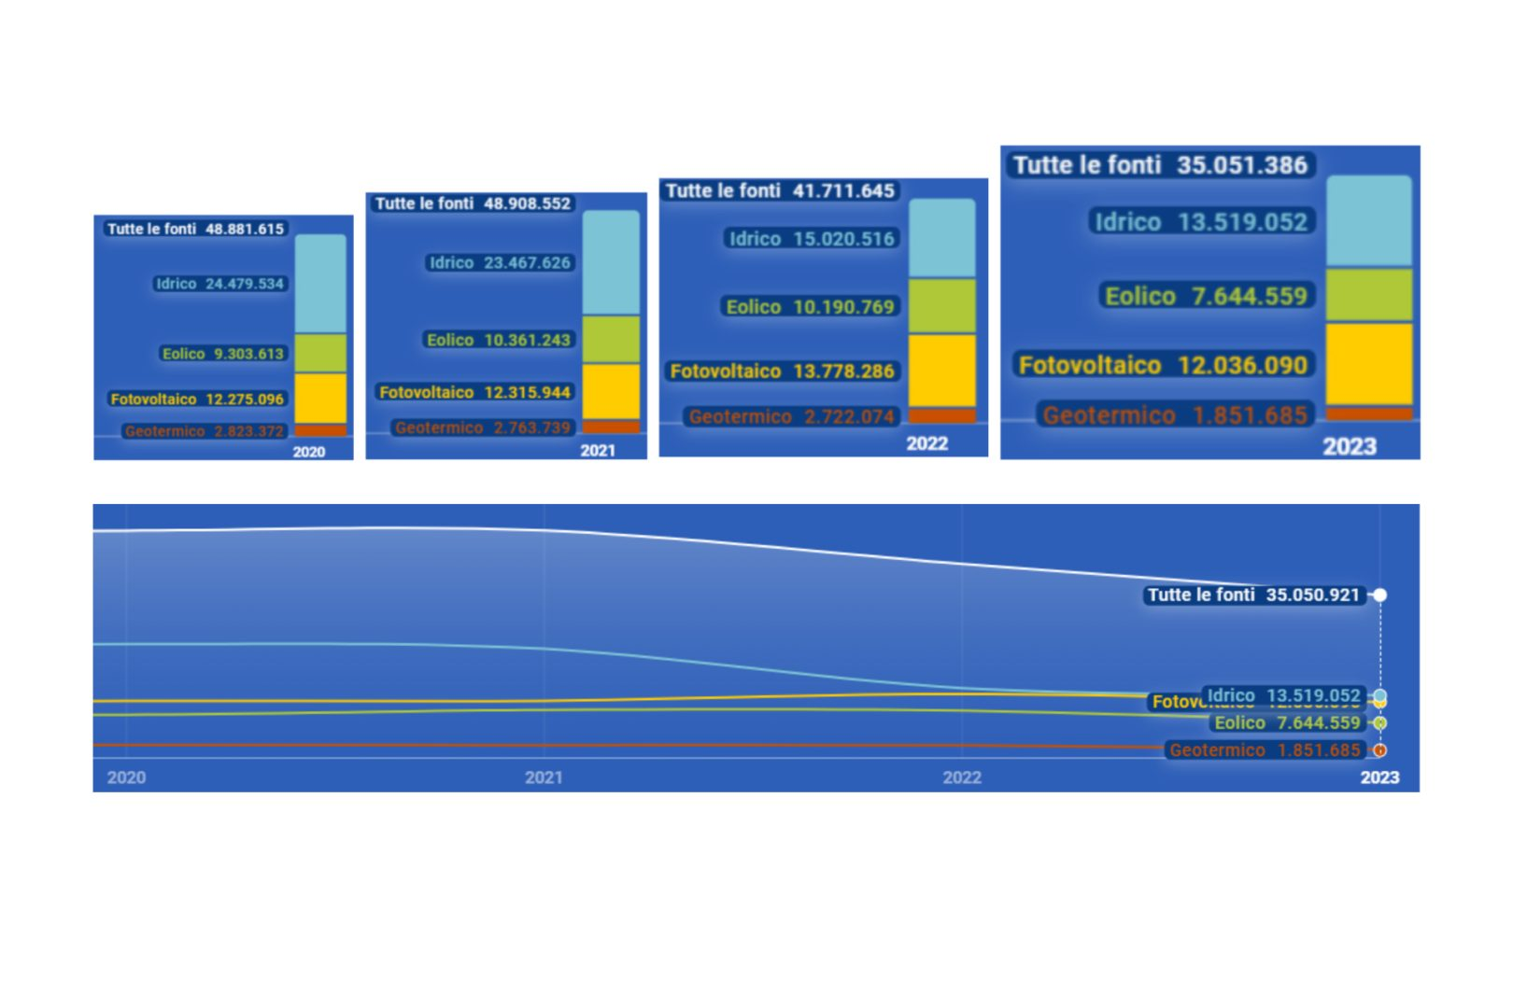This screenshot has width=1513, height=1008.
Task: Click the 2021 year label under bar chart
Action: pyautogui.click(x=598, y=451)
